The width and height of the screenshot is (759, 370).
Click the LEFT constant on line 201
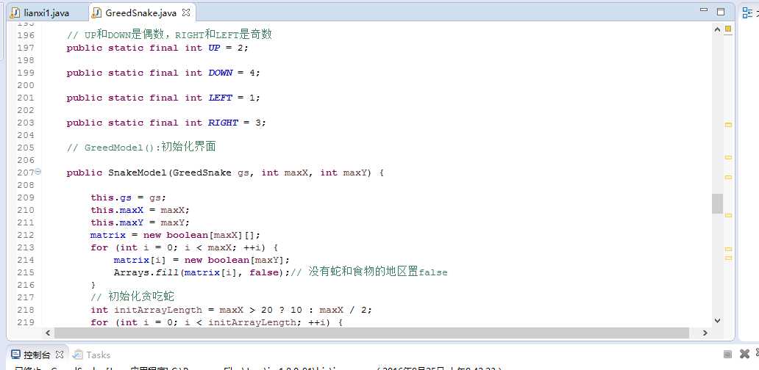tap(220, 98)
